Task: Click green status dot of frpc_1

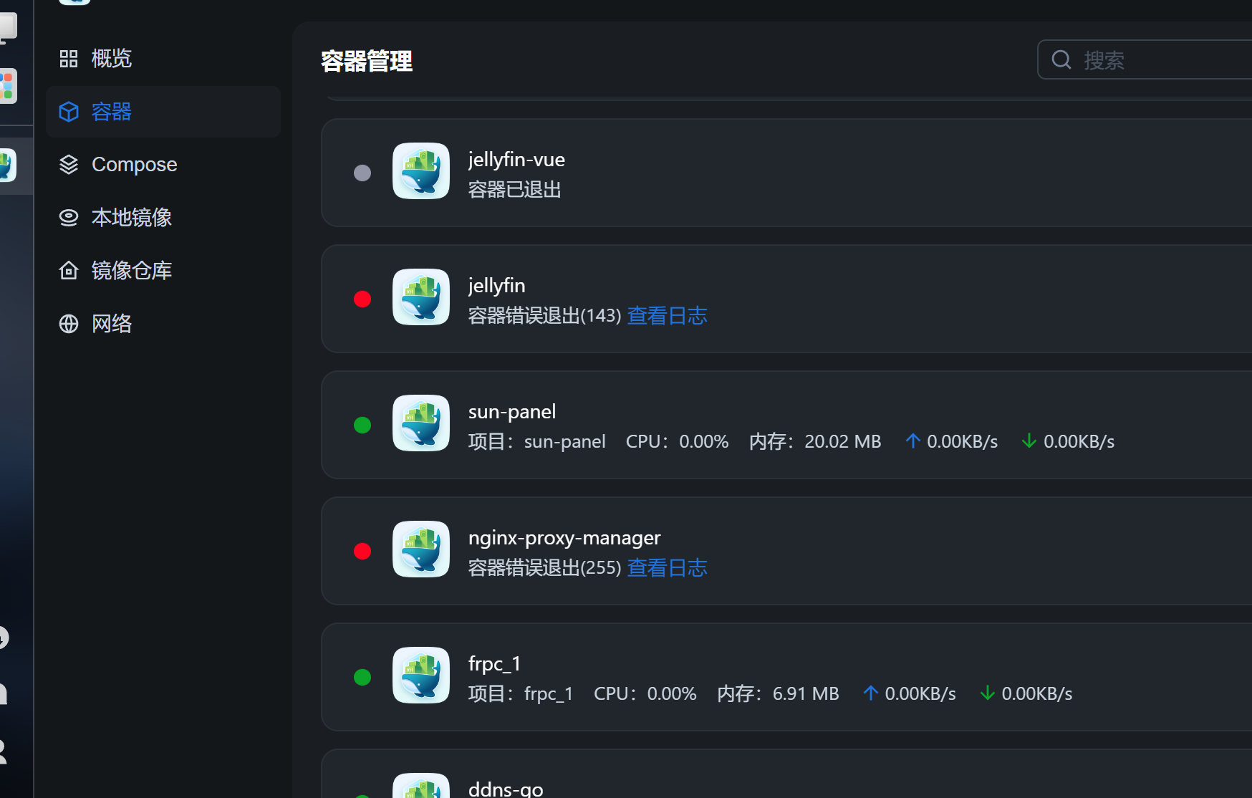Action: 362,677
